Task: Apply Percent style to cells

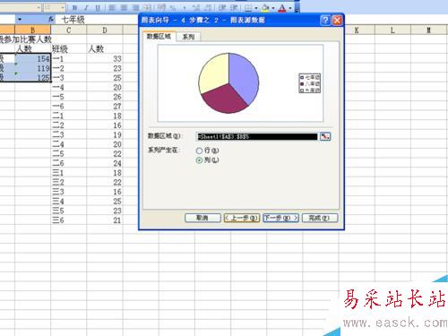Action: tap(173, 7)
